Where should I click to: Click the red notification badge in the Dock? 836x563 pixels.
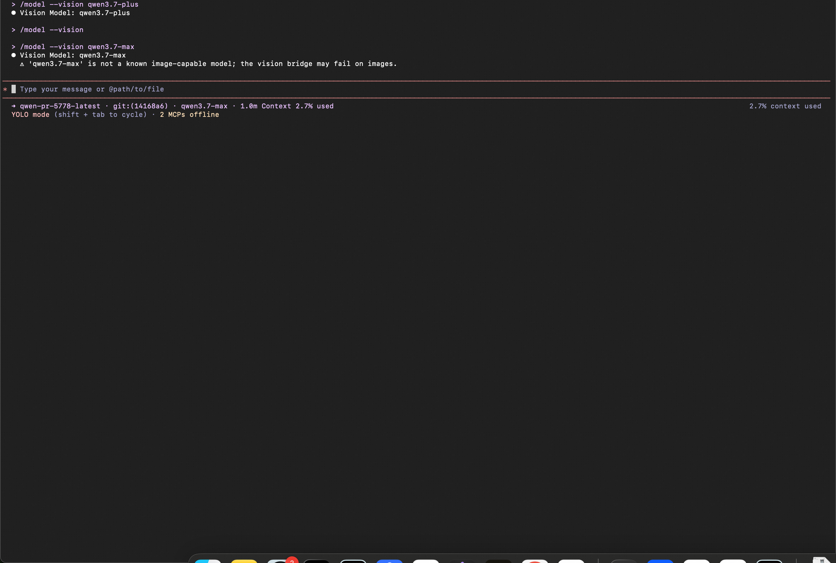[292, 560]
